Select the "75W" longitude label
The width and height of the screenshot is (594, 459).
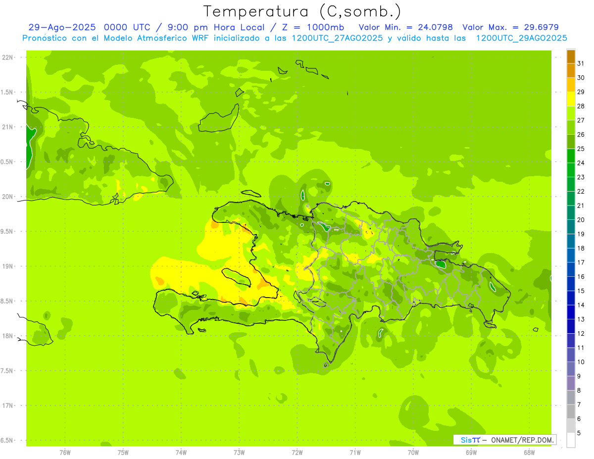pyautogui.click(x=123, y=453)
